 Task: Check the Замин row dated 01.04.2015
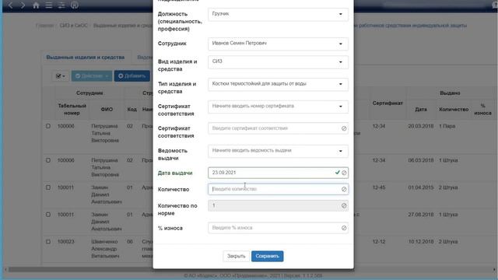(48, 187)
